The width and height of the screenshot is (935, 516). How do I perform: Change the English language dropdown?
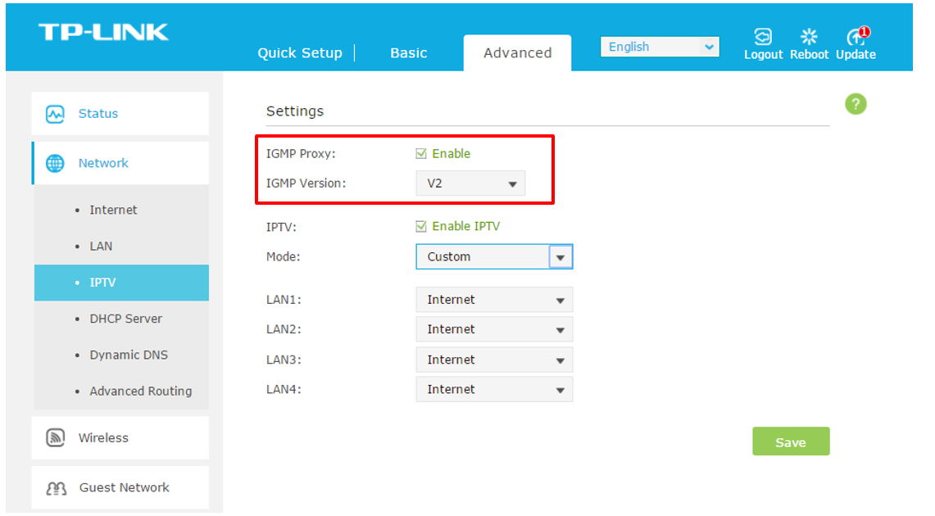tap(659, 47)
